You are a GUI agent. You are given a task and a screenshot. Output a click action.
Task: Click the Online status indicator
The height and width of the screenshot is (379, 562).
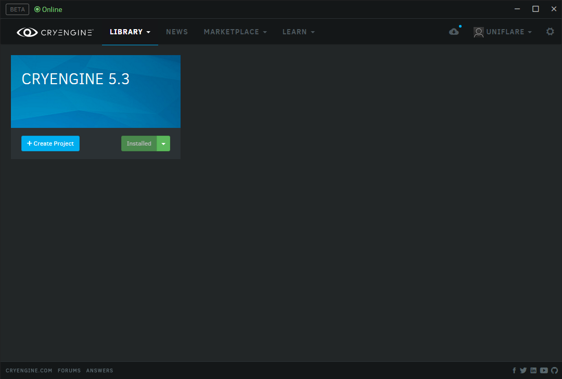pyautogui.click(x=48, y=9)
